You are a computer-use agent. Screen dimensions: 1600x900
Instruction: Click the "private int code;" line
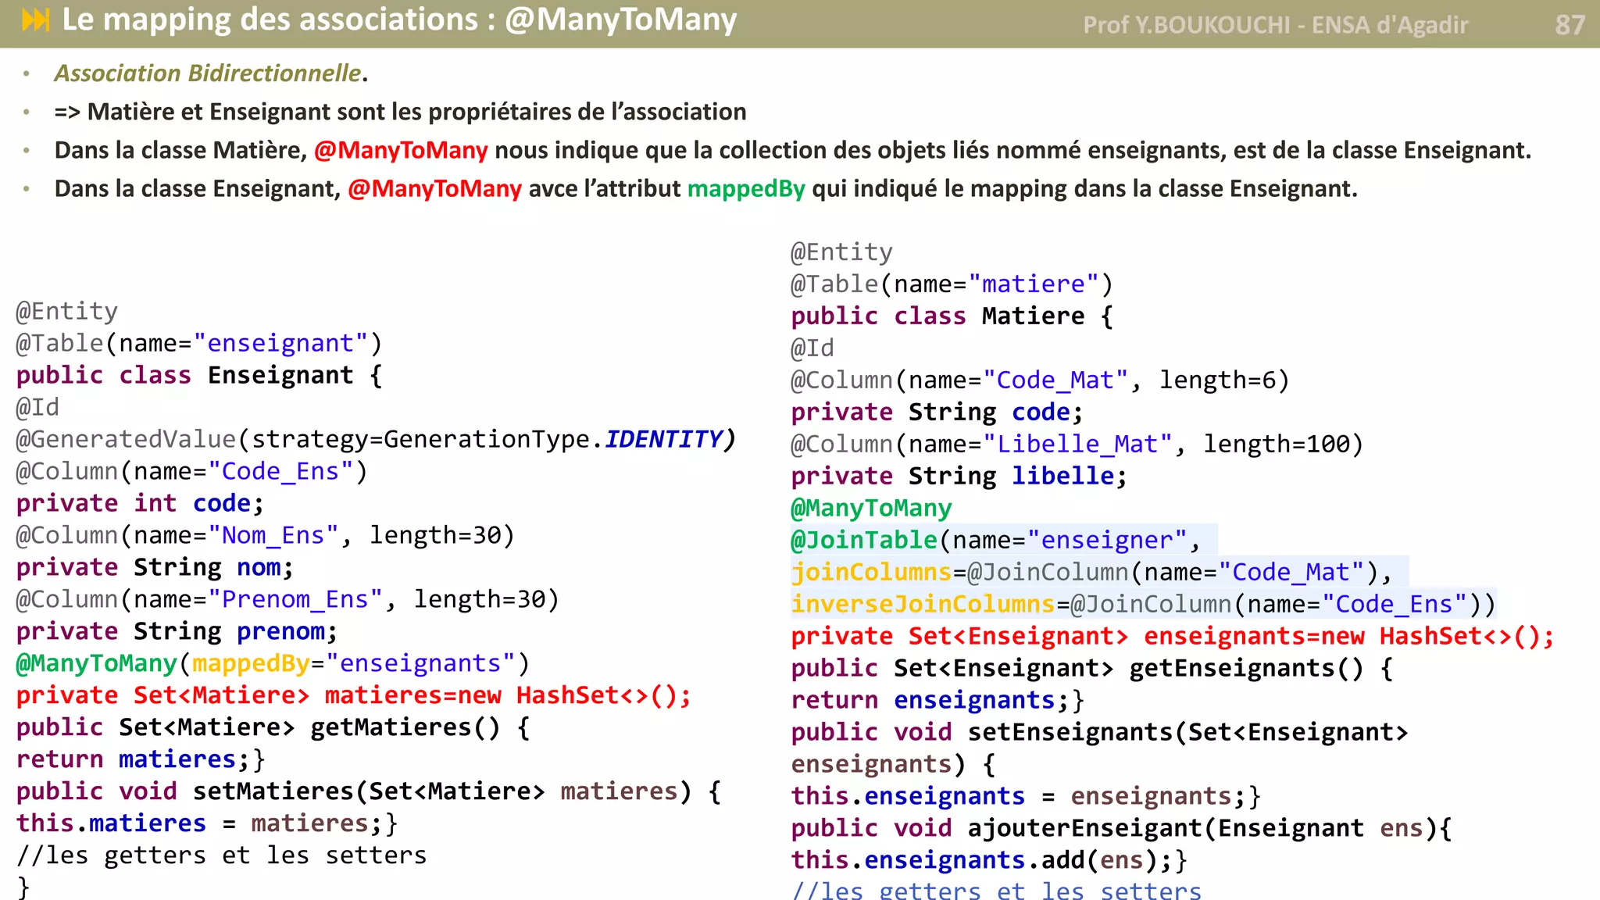pos(139,504)
